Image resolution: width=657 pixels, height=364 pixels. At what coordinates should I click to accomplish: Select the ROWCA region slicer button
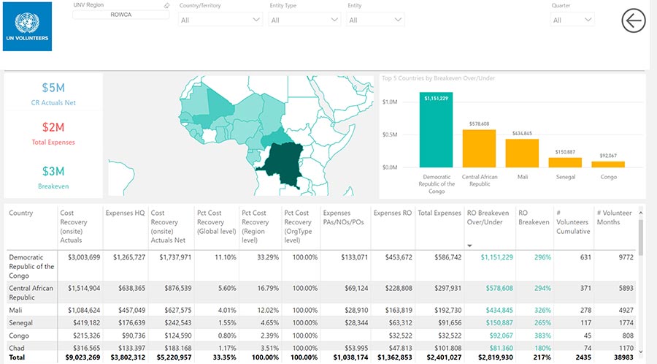[121, 14]
